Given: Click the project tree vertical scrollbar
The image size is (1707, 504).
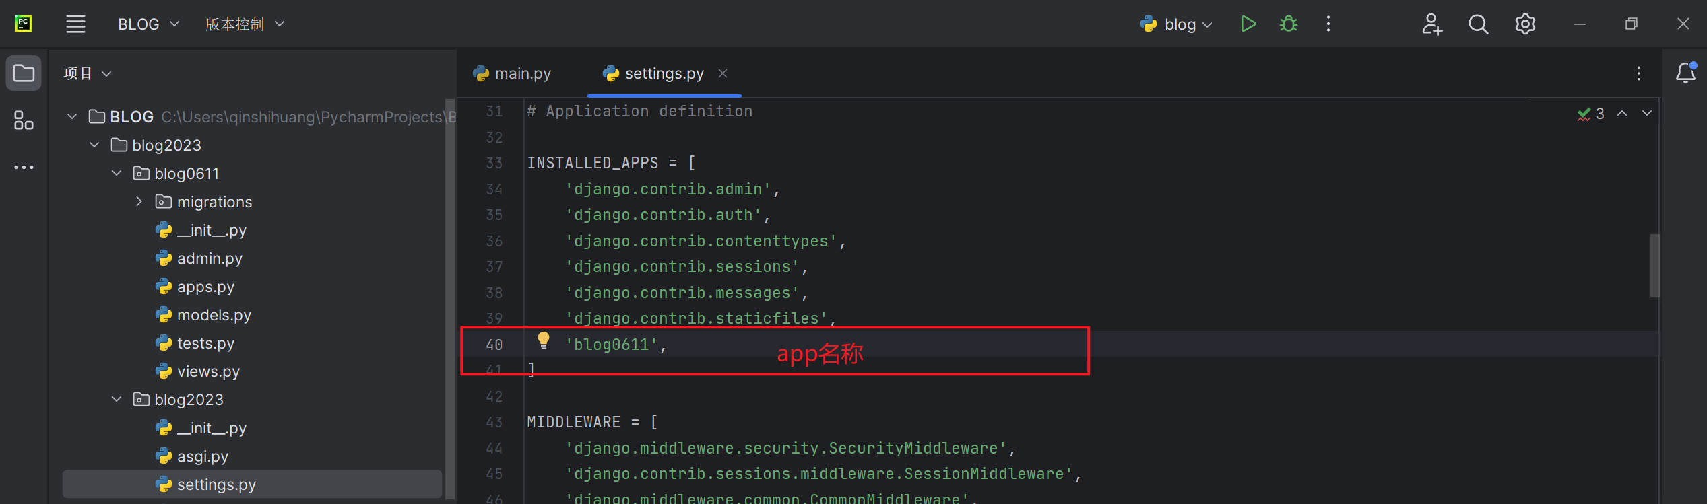Looking at the screenshot, I should pyautogui.click(x=449, y=299).
